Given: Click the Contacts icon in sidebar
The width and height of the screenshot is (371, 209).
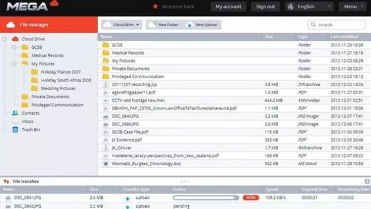Looking at the screenshot, I should click(x=15, y=113).
